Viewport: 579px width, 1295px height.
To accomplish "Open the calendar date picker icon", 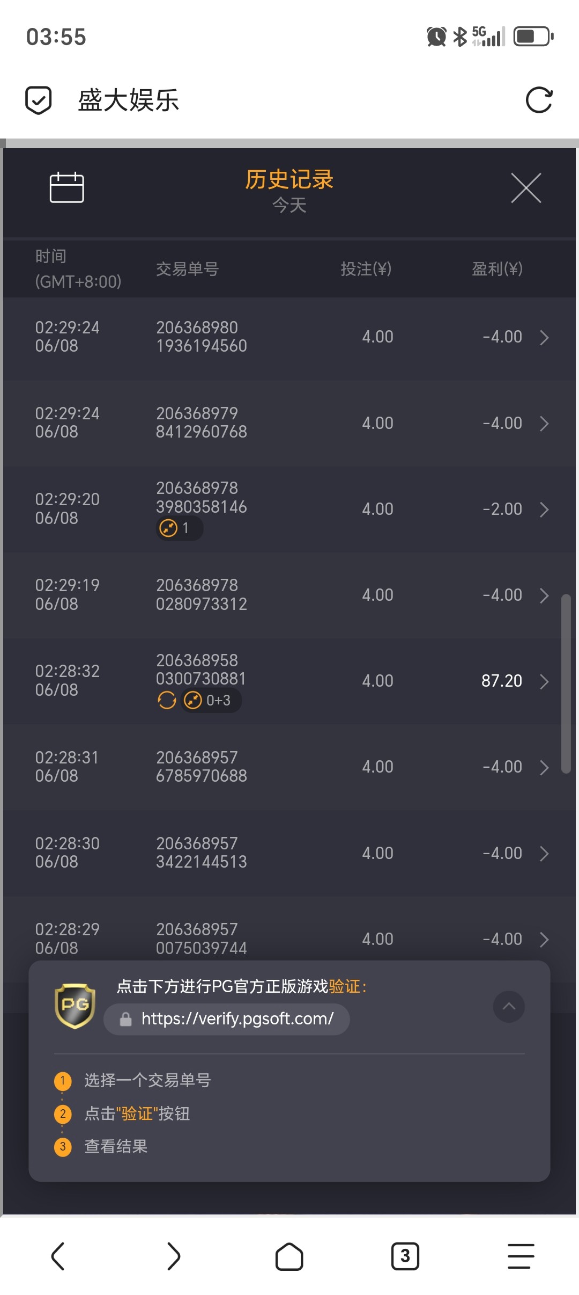I will (66, 187).
